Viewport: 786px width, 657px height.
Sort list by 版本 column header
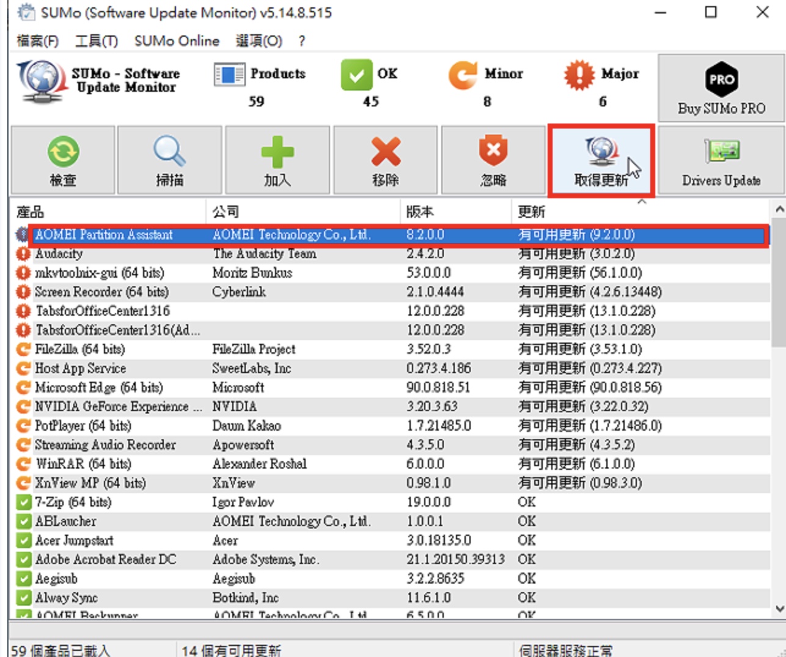point(456,212)
